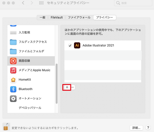Screen dimensions: 154x132
Task: Select 画面収録 screen recording icon
Action: point(13,61)
